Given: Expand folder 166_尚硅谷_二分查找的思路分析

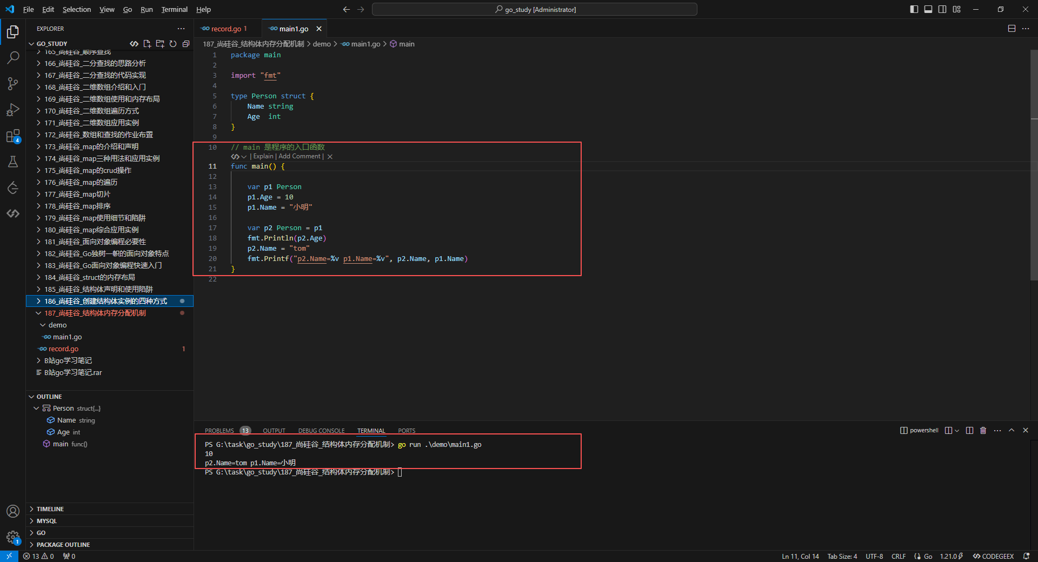Looking at the screenshot, I should [x=110, y=63].
